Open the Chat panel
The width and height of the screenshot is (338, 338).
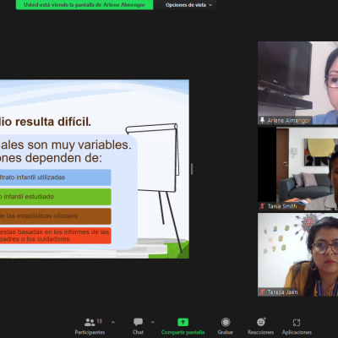138,326
